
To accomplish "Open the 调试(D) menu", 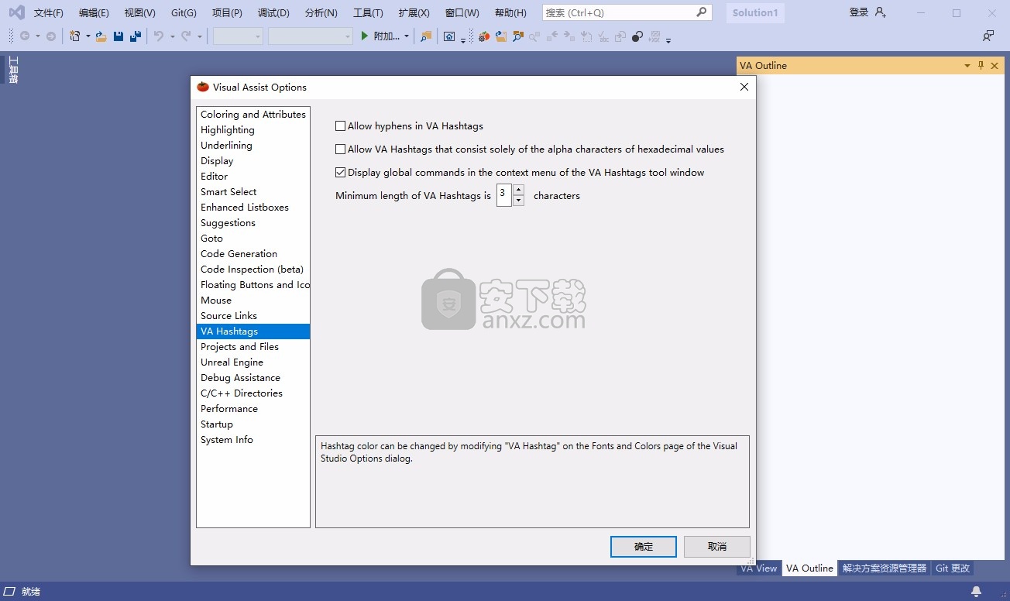I will pyautogui.click(x=273, y=13).
